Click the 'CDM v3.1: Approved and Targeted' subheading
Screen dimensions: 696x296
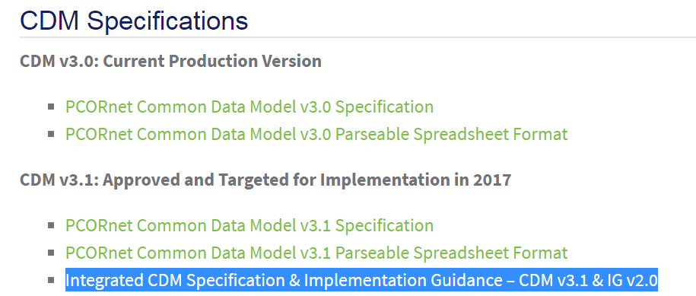[x=265, y=180]
